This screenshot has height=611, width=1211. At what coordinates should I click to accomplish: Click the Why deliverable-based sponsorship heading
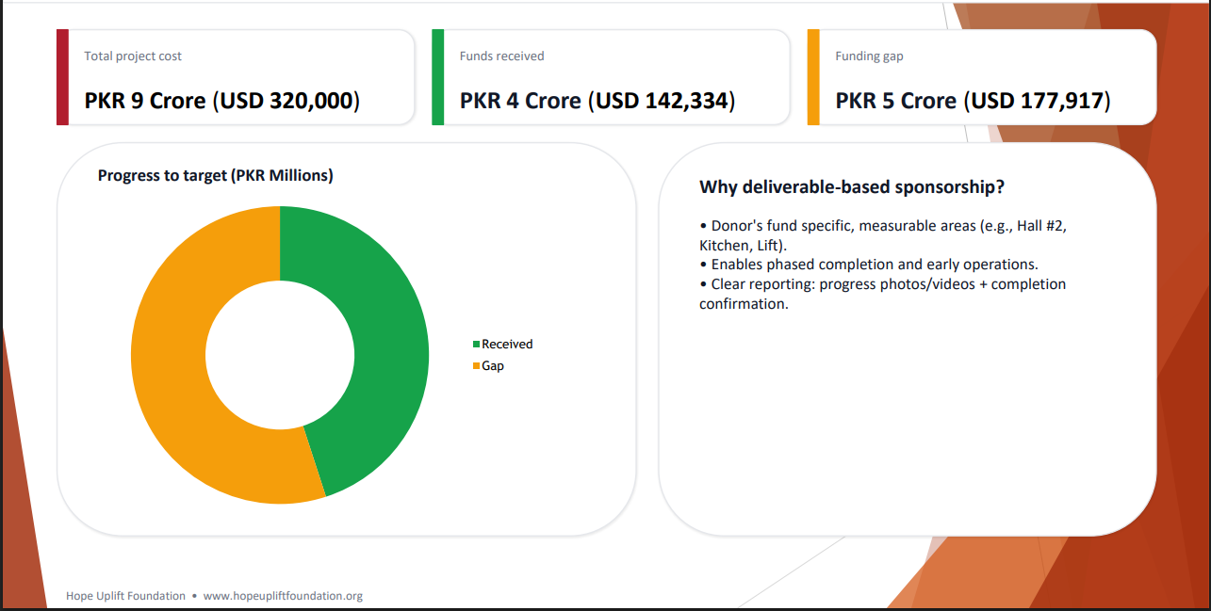852,187
